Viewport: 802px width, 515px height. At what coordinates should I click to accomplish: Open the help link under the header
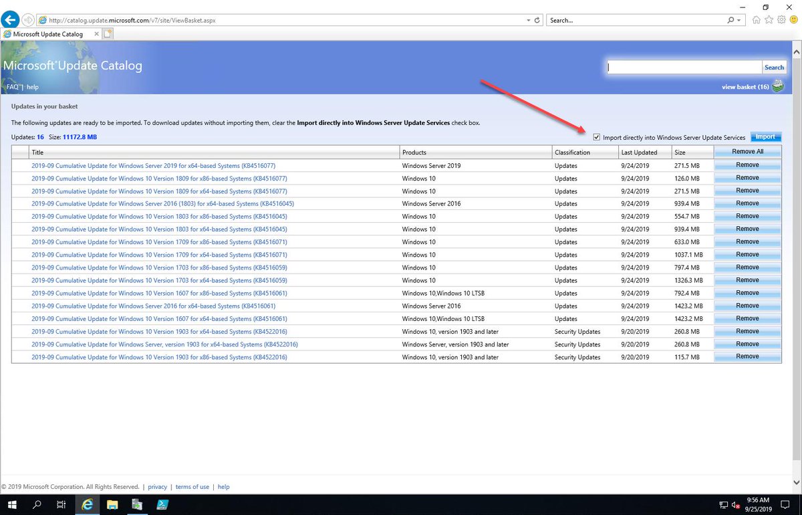(x=33, y=87)
